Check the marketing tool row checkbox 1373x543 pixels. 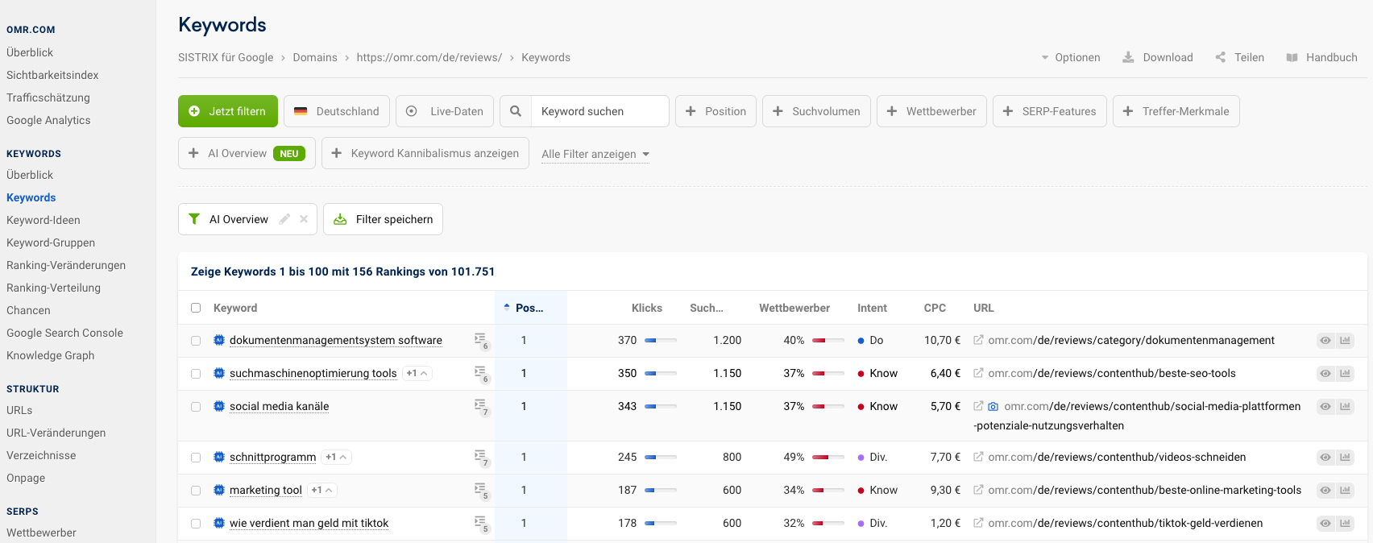[x=196, y=491]
